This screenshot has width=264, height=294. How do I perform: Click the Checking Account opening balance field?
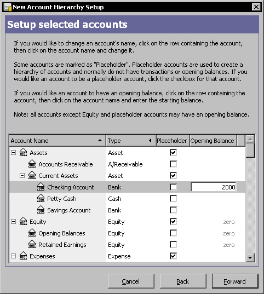coord(214,187)
